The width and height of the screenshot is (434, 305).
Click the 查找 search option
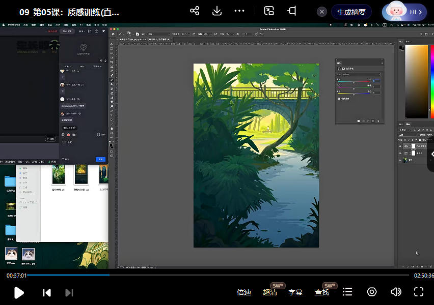(x=322, y=292)
